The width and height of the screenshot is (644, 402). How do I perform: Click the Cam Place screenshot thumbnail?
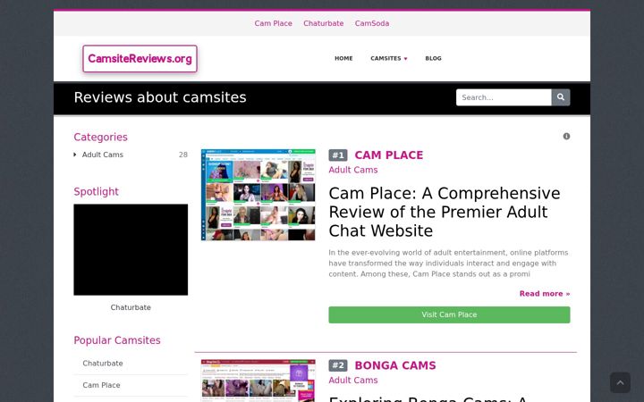(258, 195)
